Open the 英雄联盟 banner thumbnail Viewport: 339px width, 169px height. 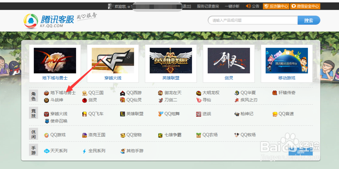click(171, 61)
